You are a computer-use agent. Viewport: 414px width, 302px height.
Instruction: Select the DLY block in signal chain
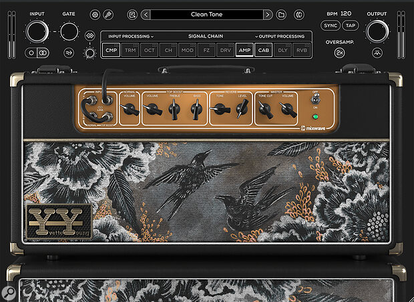tap(282, 50)
